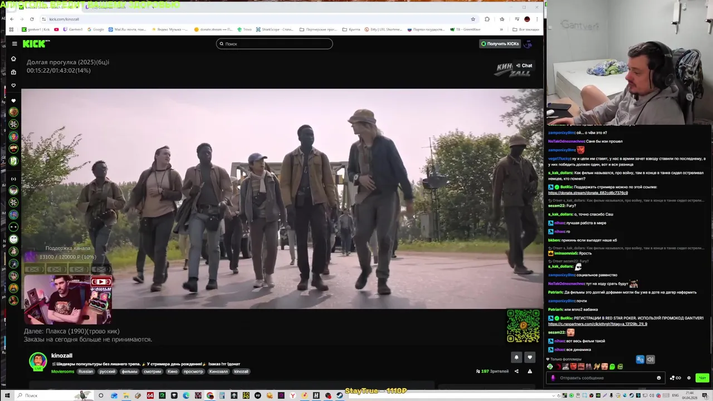Insert the green ghost emote
The height and width of the screenshot is (401, 713).
coord(612,366)
